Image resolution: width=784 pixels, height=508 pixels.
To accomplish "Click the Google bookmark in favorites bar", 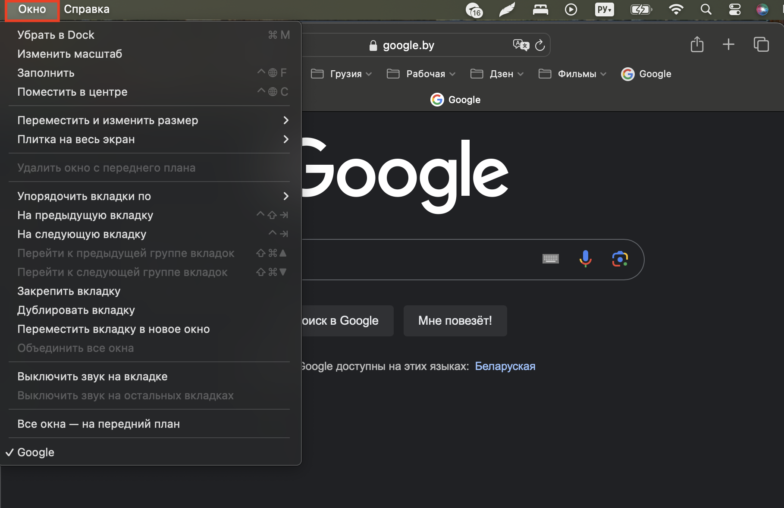I will point(646,74).
